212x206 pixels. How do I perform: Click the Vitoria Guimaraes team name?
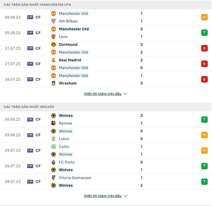click(x=75, y=178)
